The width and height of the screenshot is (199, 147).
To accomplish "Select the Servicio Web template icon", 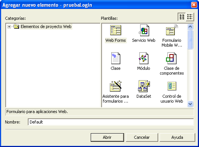I will click(x=144, y=30).
